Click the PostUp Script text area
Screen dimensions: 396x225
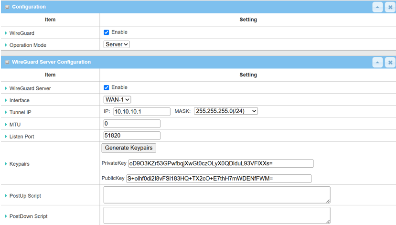(217, 195)
